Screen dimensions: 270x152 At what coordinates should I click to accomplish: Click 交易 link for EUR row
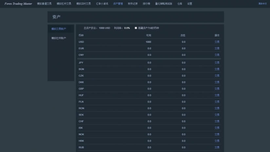click(217, 48)
